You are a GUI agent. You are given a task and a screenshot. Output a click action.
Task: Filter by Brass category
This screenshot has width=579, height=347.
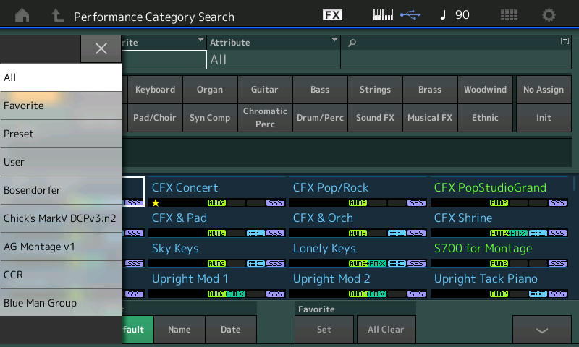click(x=430, y=90)
